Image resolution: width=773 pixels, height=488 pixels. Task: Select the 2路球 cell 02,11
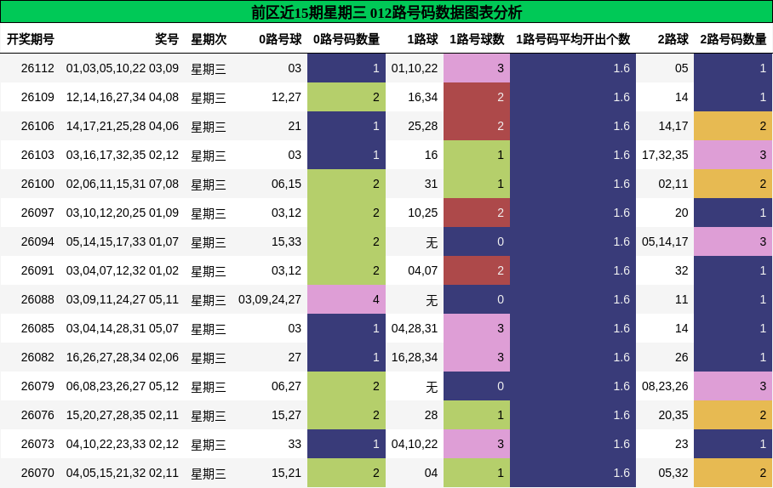pyautogui.click(x=673, y=184)
